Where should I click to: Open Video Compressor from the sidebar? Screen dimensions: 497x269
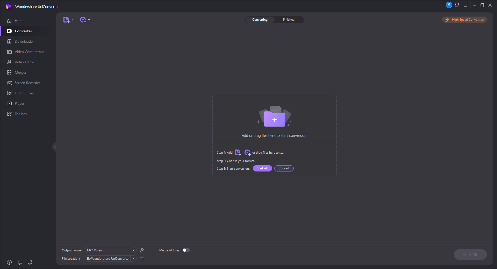click(30, 52)
